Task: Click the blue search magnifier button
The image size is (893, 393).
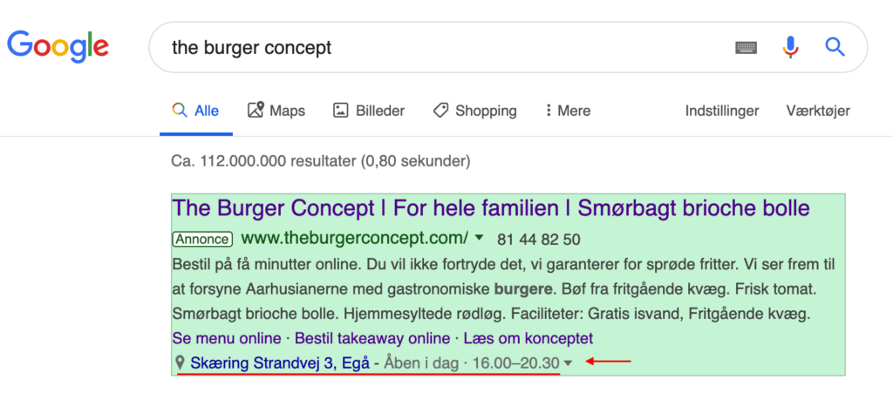Action: tap(835, 47)
